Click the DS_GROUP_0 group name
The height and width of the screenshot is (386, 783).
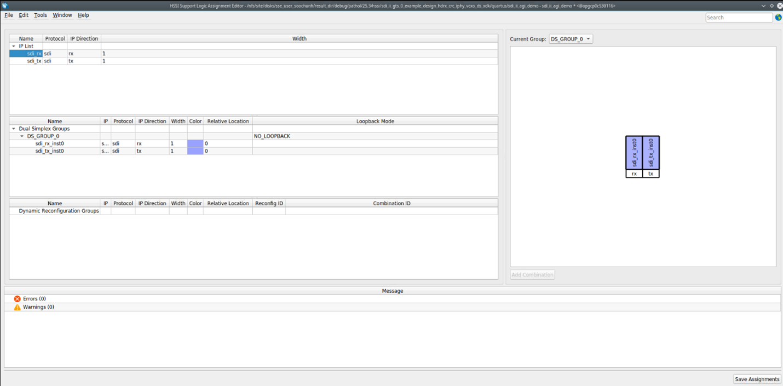click(43, 136)
